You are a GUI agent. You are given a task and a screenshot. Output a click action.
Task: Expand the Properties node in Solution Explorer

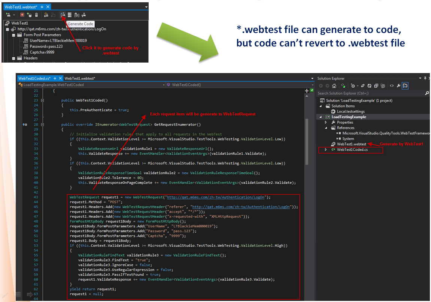coord(326,123)
